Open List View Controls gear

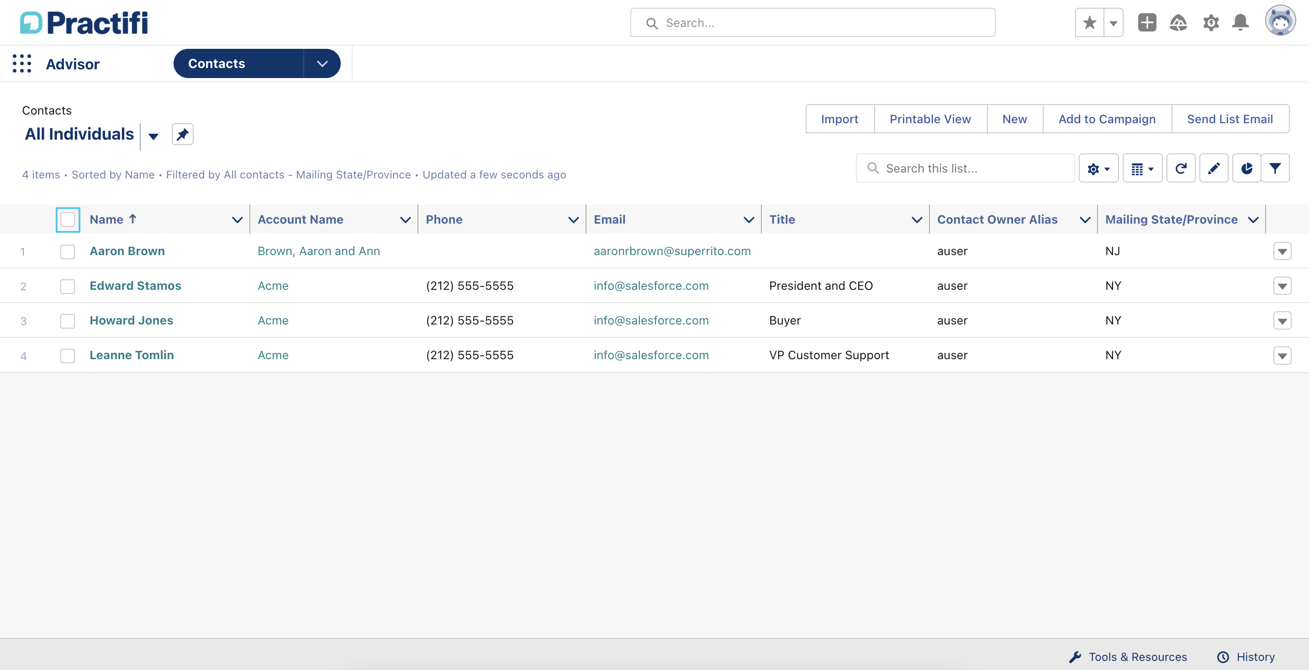point(1098,169)
